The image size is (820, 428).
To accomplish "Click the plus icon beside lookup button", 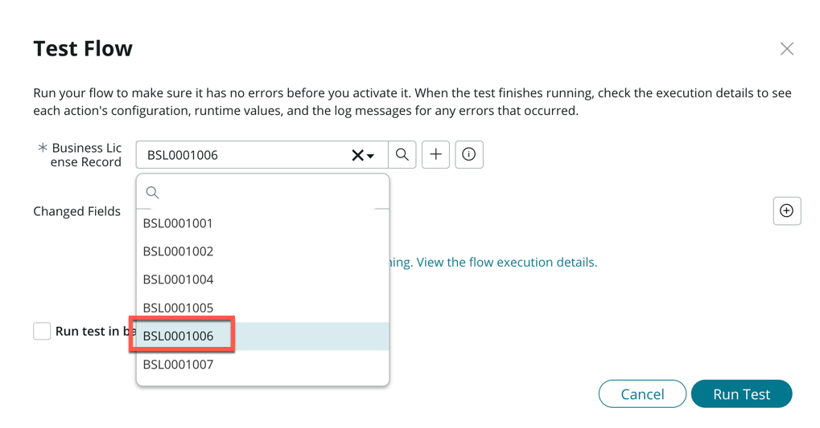I will [x=435, y=155].
